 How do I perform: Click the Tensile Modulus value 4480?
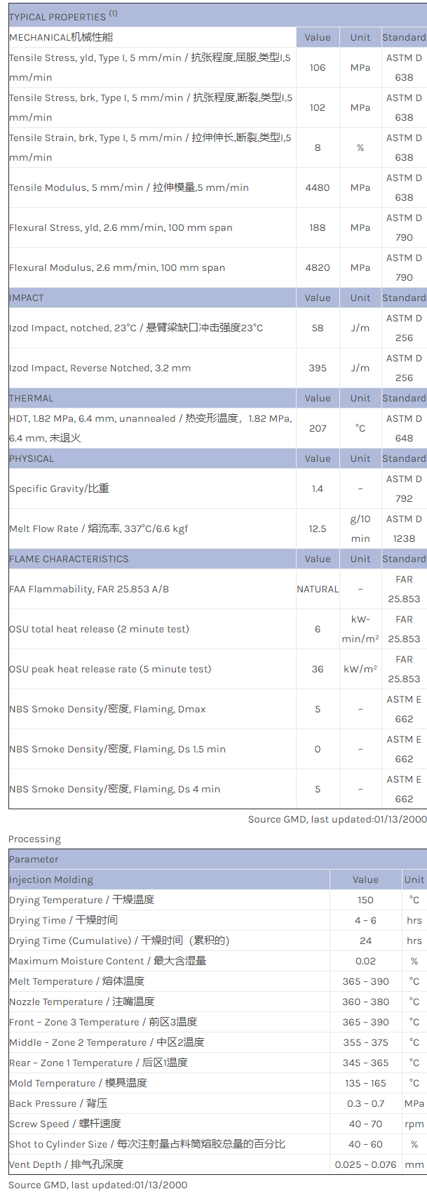(x=318, y=187)
